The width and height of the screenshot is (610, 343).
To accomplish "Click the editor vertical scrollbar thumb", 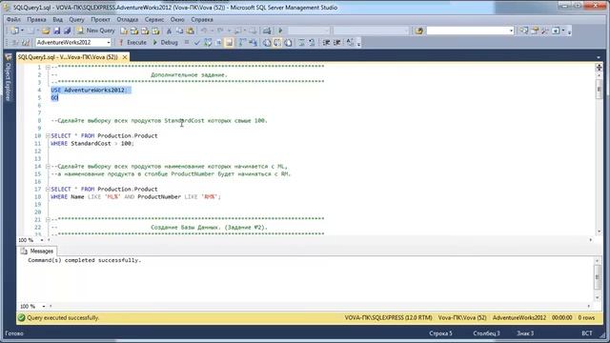I will tap(599, 90).
